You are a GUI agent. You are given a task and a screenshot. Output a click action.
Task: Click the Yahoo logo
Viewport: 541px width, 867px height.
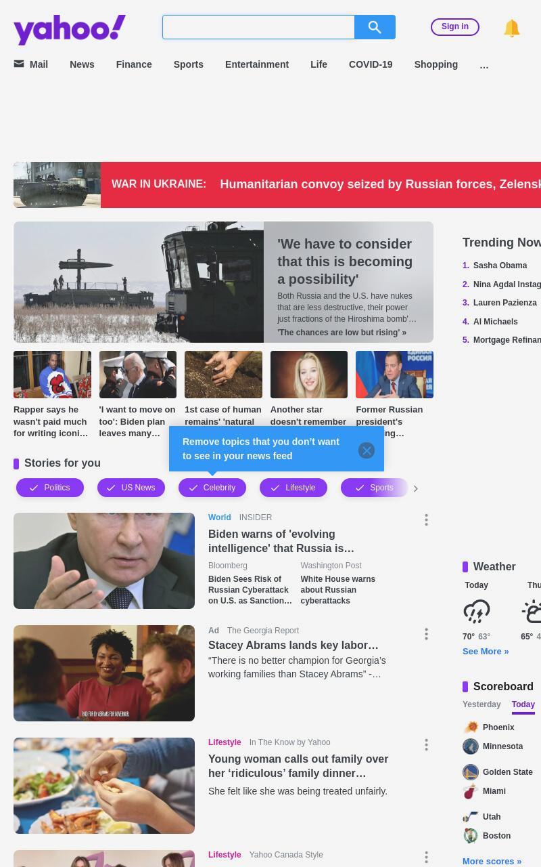[70, 29]
